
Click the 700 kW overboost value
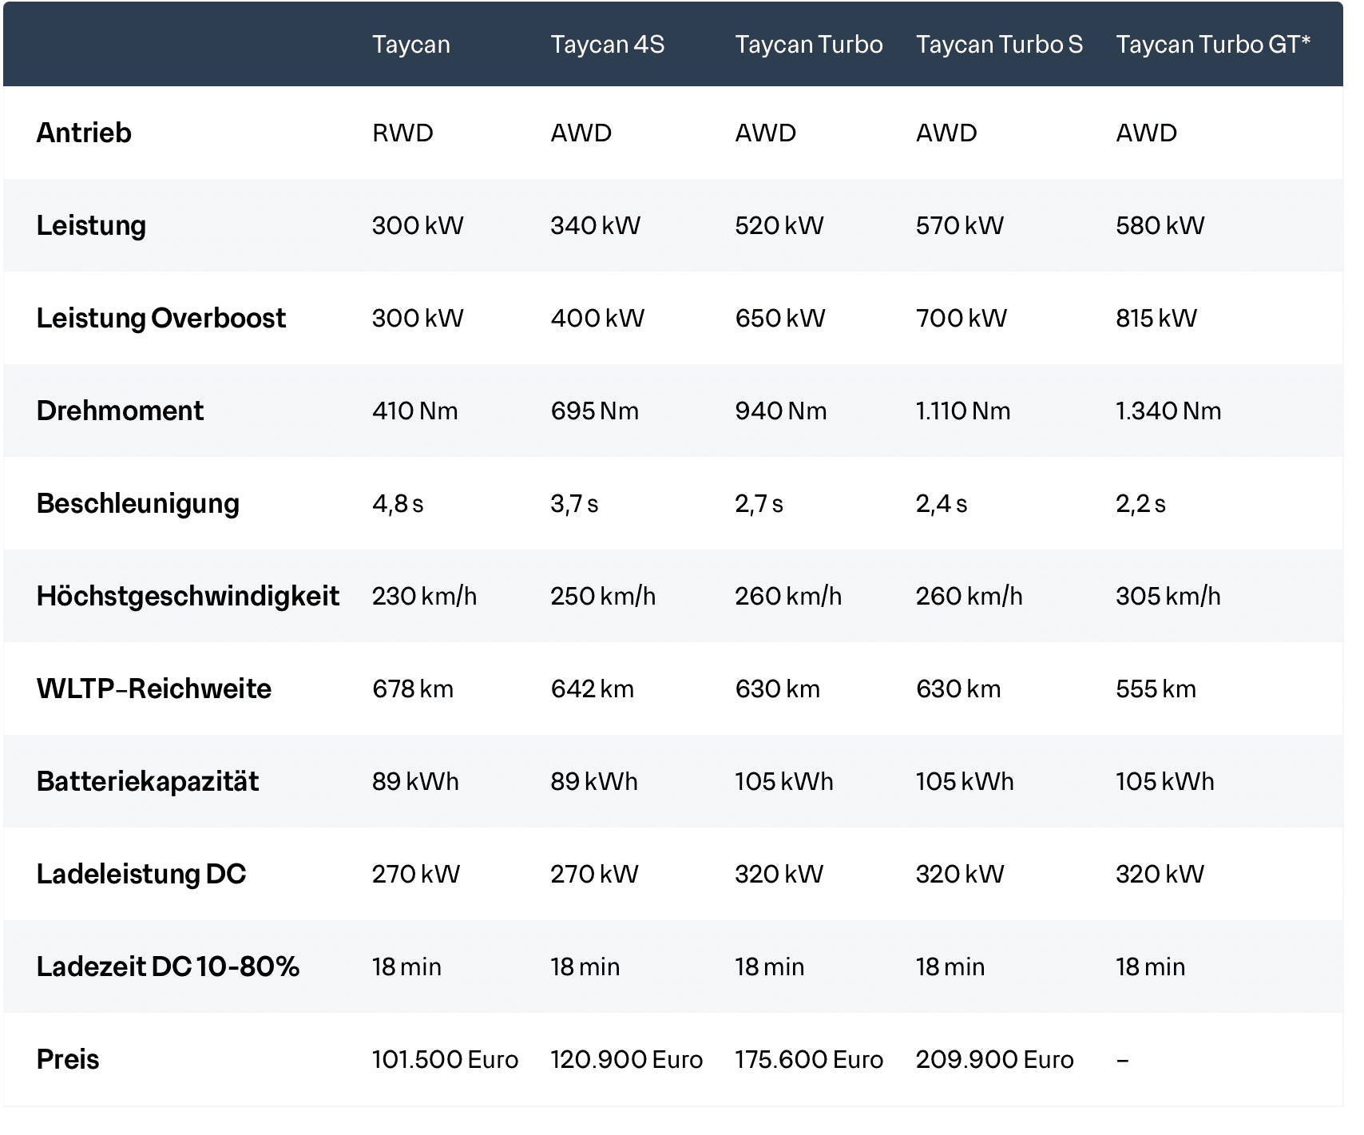coord(961,318)
